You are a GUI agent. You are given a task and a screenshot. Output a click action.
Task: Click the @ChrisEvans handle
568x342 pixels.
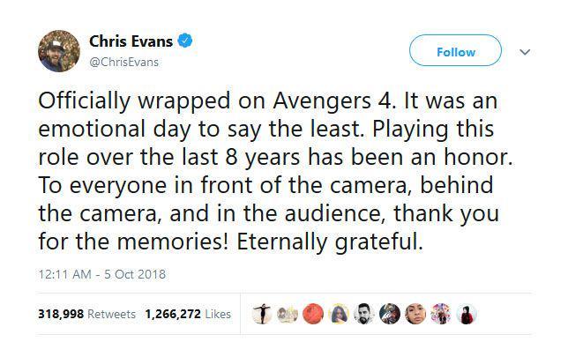(x=123, y=63)
